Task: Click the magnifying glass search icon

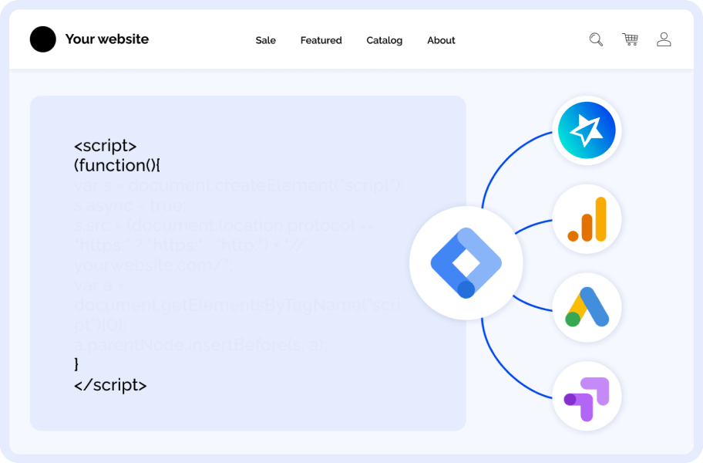Action: tap(596, 39)
